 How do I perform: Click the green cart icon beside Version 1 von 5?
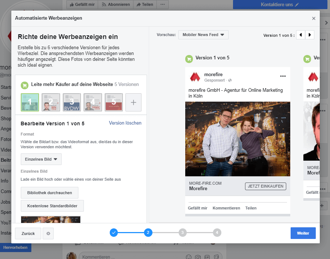tap(189, 59)
